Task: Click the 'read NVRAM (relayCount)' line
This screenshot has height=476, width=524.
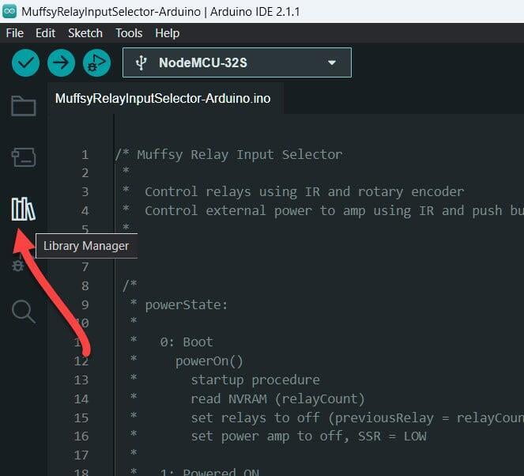Action: 277,399
